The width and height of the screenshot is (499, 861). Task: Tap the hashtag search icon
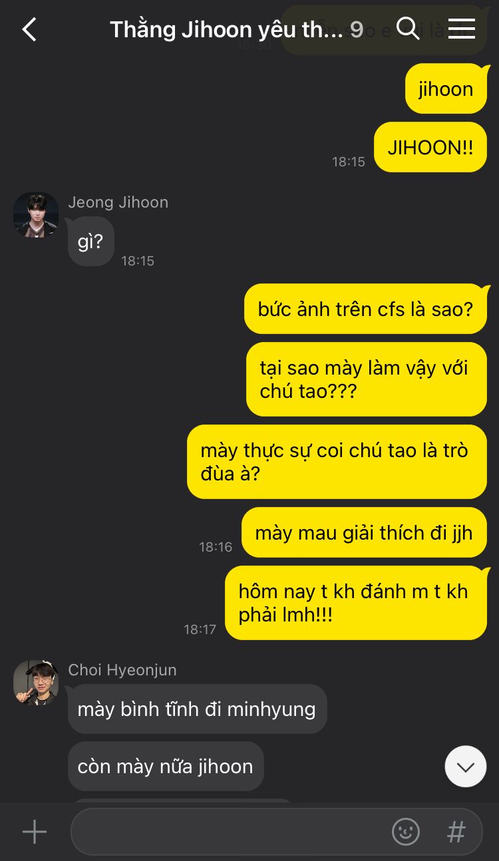pos(456,832)
